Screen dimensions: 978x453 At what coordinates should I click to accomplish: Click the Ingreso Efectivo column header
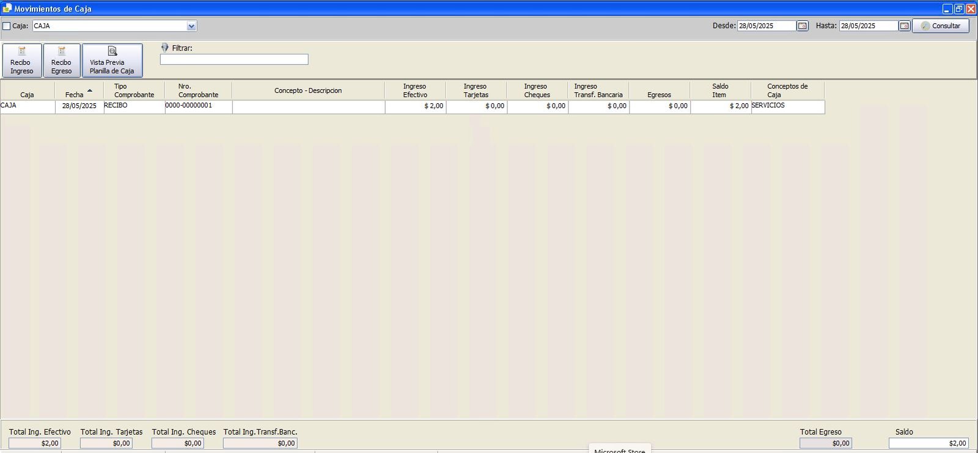(415, 90)
